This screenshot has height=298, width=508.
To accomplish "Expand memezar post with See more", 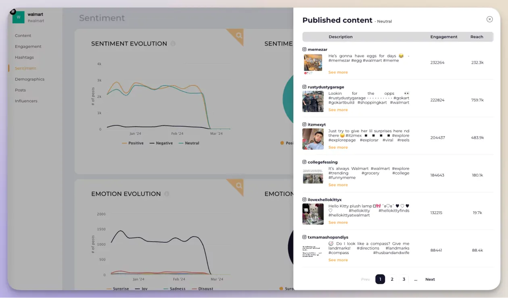I will [x=338, y=72].
